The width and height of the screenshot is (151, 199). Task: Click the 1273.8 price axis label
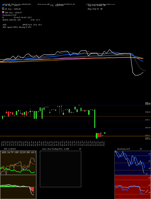click(147, 120)
